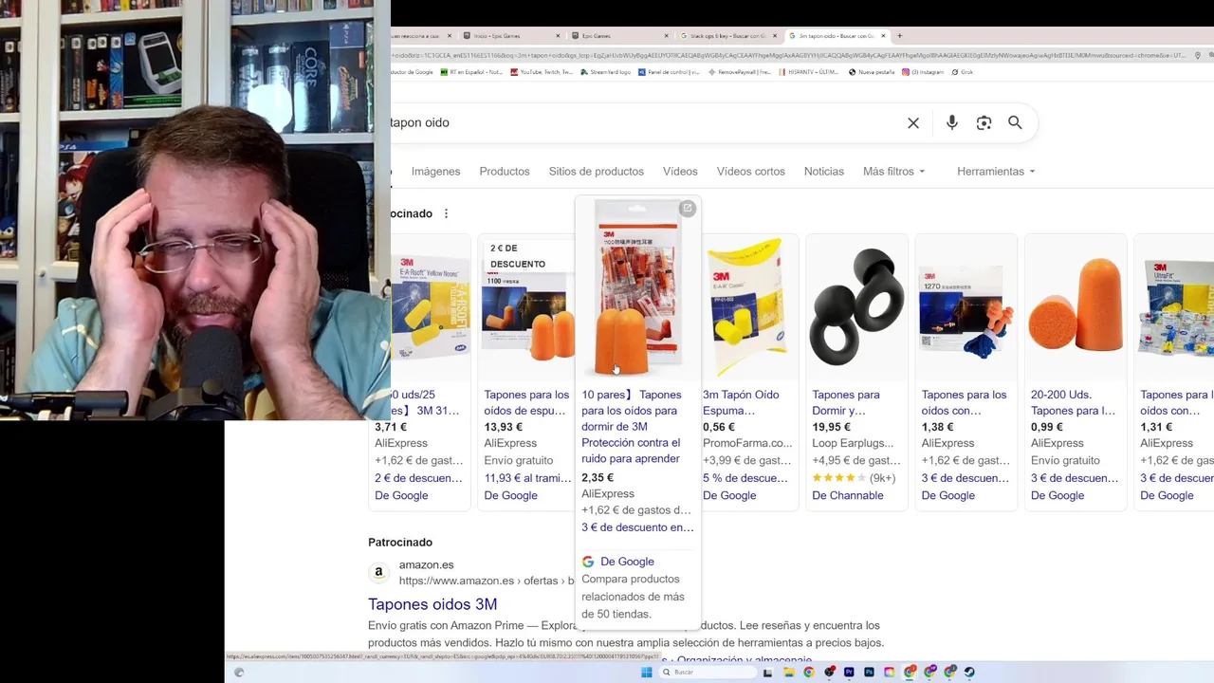The width and height of the screenshot is (1214, 683).
Task: Switch to the Imágenes tab
Action: [x=435, y=172]
